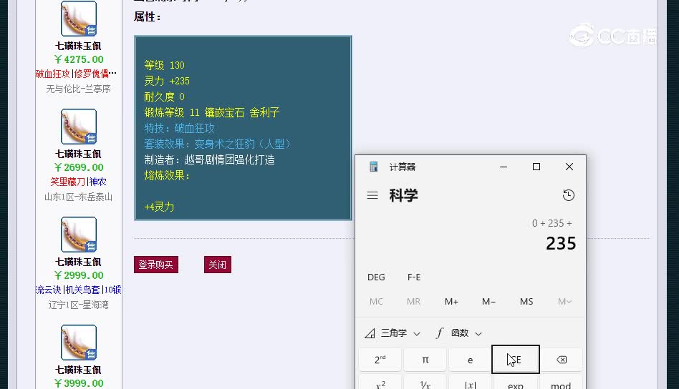679x389 pixels.
Task: Click the 笑里藏刀|神农 tag line
Action: pyautogui.click(x=78, y=182)
